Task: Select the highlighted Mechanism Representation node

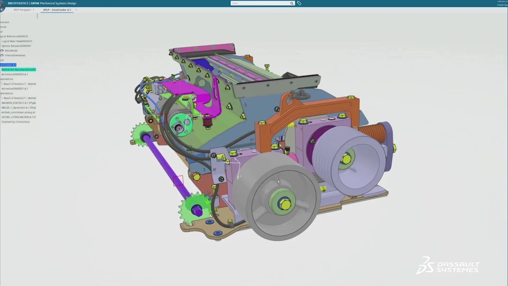Action: tap(19, 70)
